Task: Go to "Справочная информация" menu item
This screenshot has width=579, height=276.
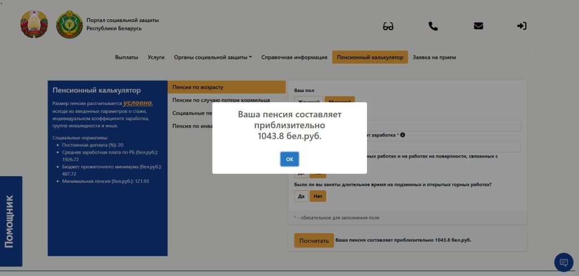Action: 294,57
